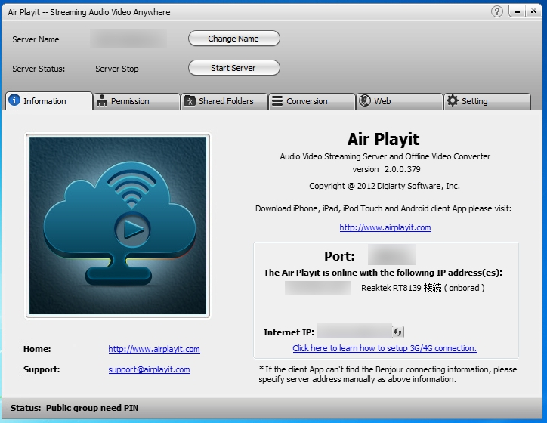Viewport: 547px width, 423px height.
Task: Click the support@airplayit.com email link
Action: tap(149, 369)
